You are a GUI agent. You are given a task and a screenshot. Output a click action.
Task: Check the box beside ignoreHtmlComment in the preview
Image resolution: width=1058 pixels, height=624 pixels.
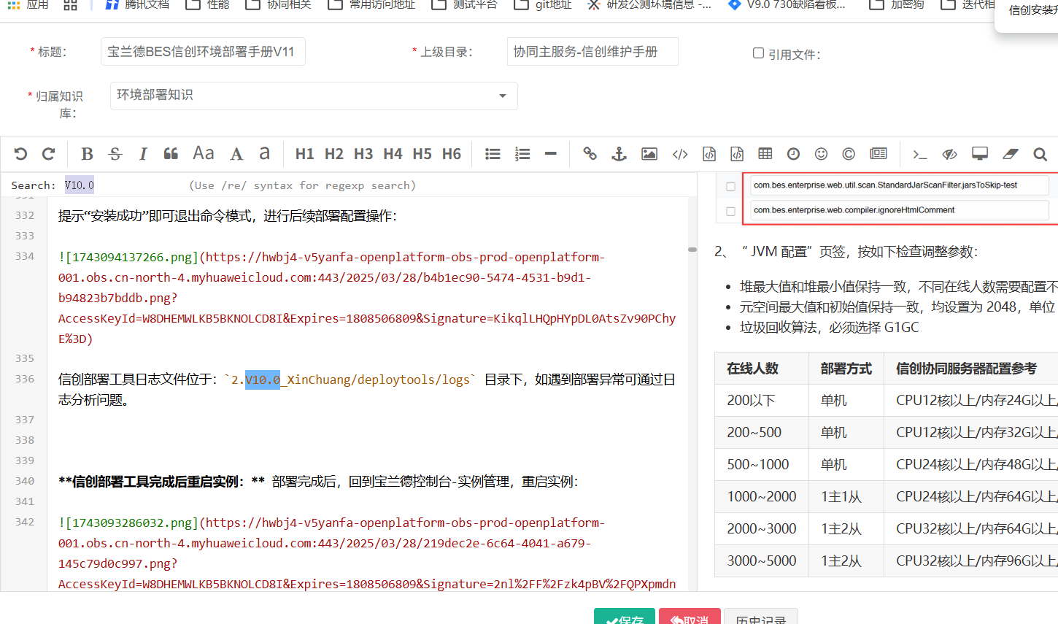coord(730,212)
